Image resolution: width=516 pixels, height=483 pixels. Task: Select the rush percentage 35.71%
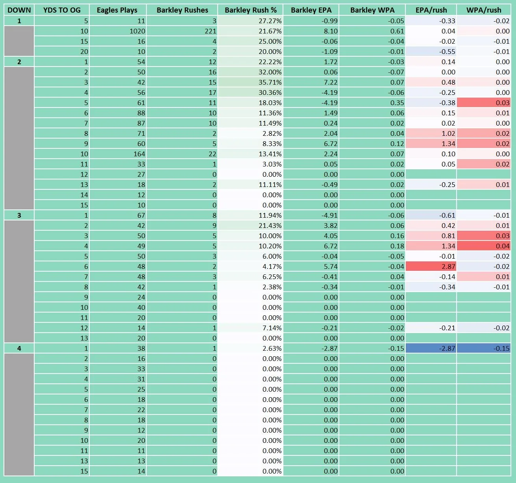(x=250, y=82)
